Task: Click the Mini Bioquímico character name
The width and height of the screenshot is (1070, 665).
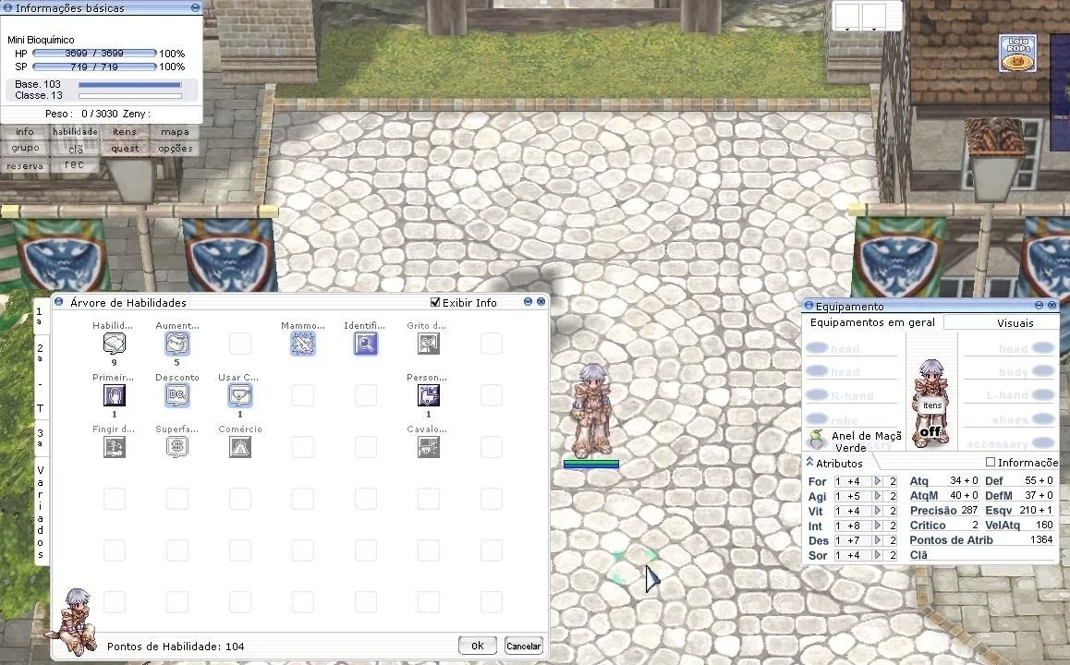Action: (41, 40)
